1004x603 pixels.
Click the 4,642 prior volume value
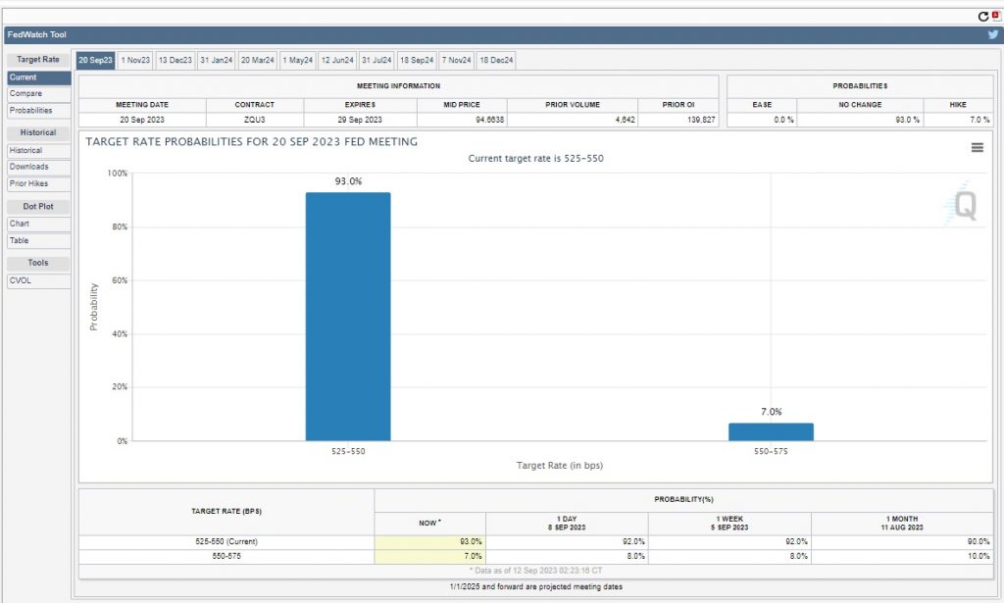click(x=625, y=120)
